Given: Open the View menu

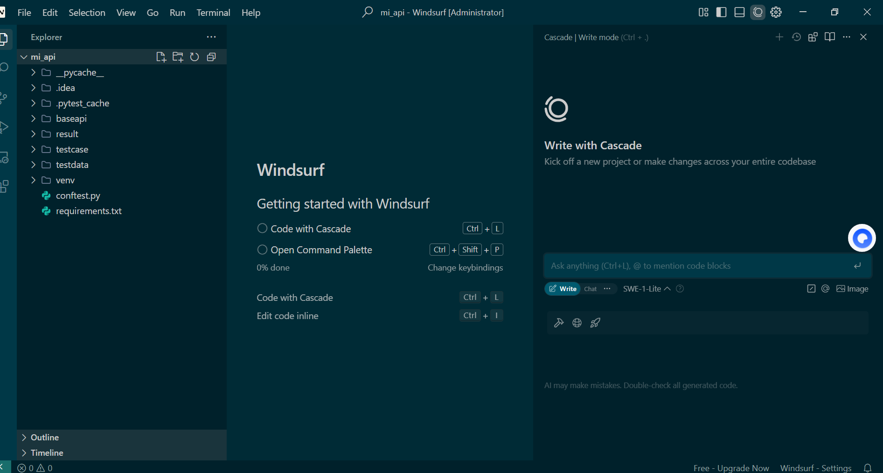Looking at the screenshot, I should (126, 13).
